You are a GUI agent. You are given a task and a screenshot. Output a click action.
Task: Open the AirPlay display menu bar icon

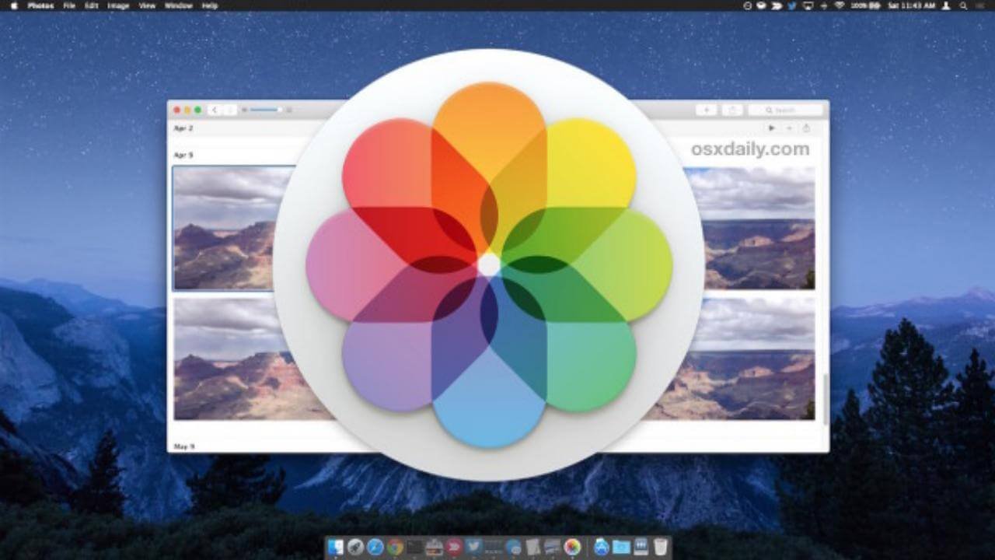[x=808, y=5]
